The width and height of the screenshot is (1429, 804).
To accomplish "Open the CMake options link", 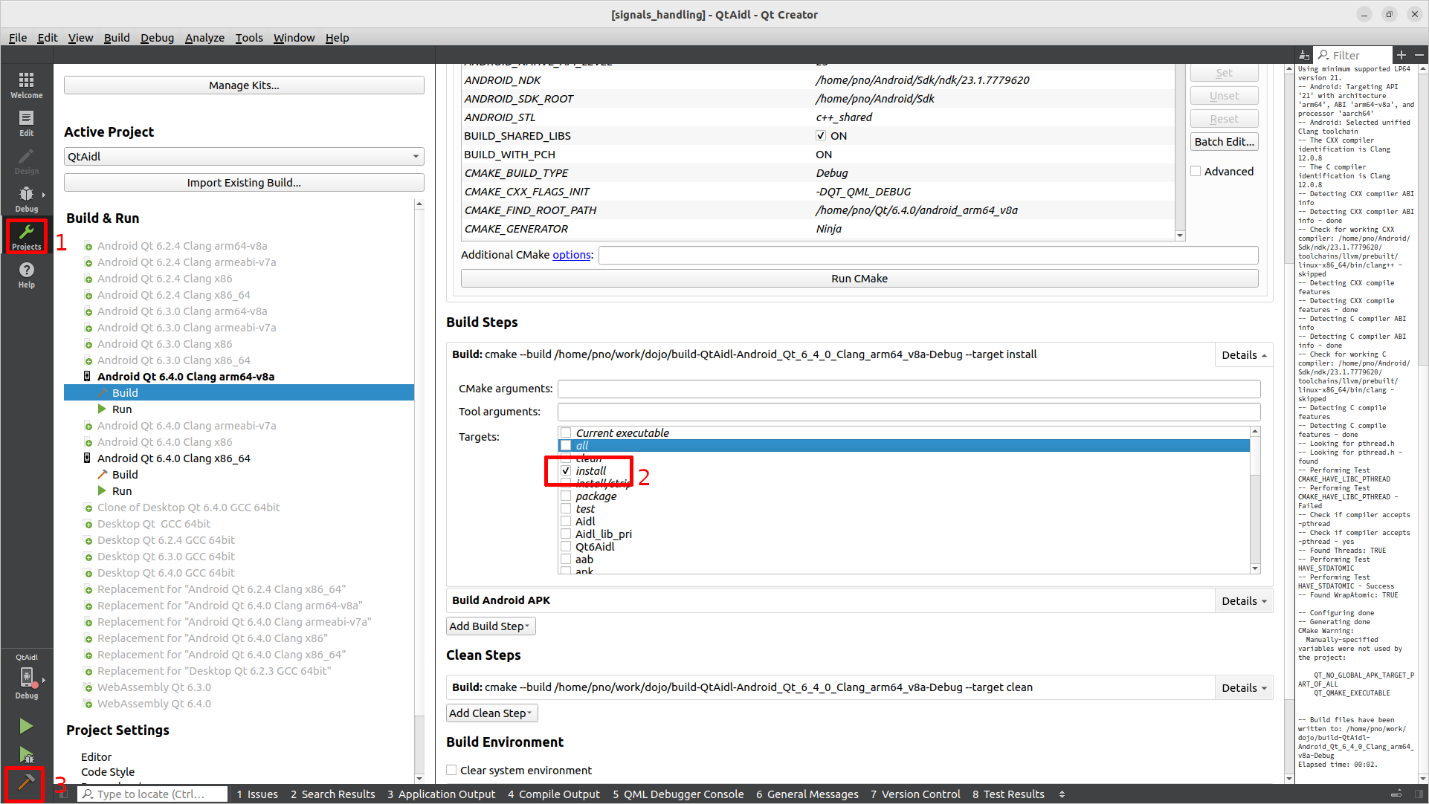I will pos(571,255).
